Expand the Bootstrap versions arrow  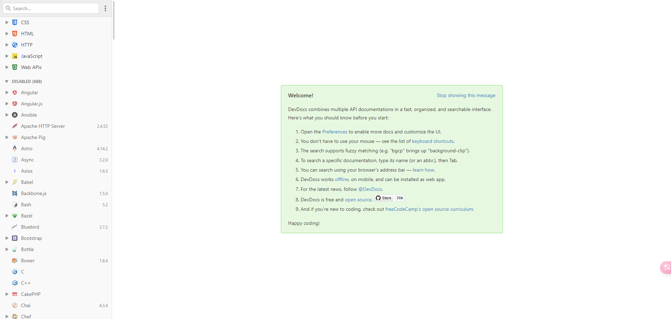click(7, 238)
